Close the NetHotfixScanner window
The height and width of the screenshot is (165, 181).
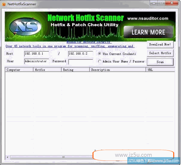(x=172, y=3)
